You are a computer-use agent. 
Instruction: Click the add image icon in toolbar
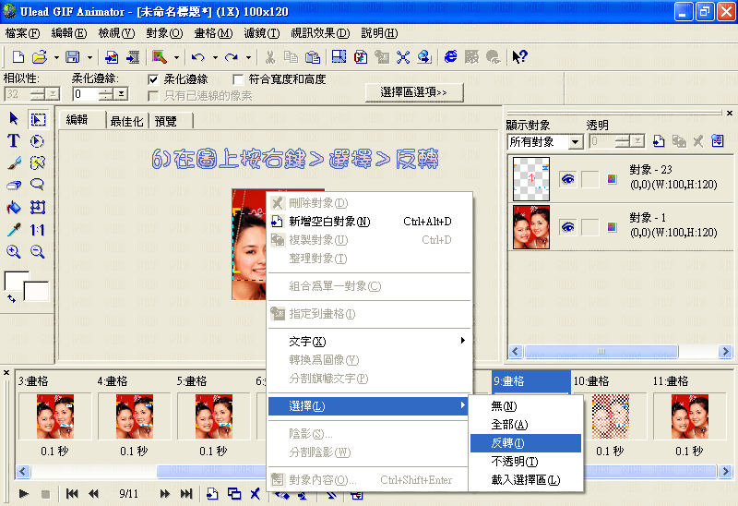point(112,57)
